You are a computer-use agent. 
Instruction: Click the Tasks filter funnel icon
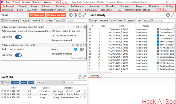(x=2, y=21)
